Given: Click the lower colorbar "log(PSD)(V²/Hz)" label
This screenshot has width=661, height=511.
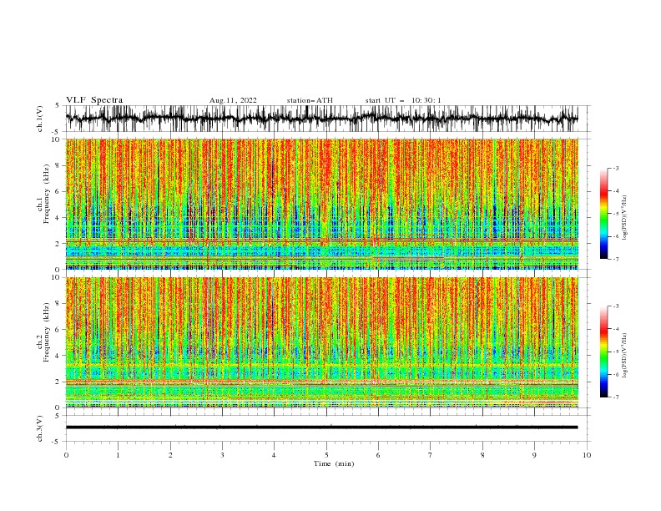Looking at the screenshot, I should pos(625,356).
